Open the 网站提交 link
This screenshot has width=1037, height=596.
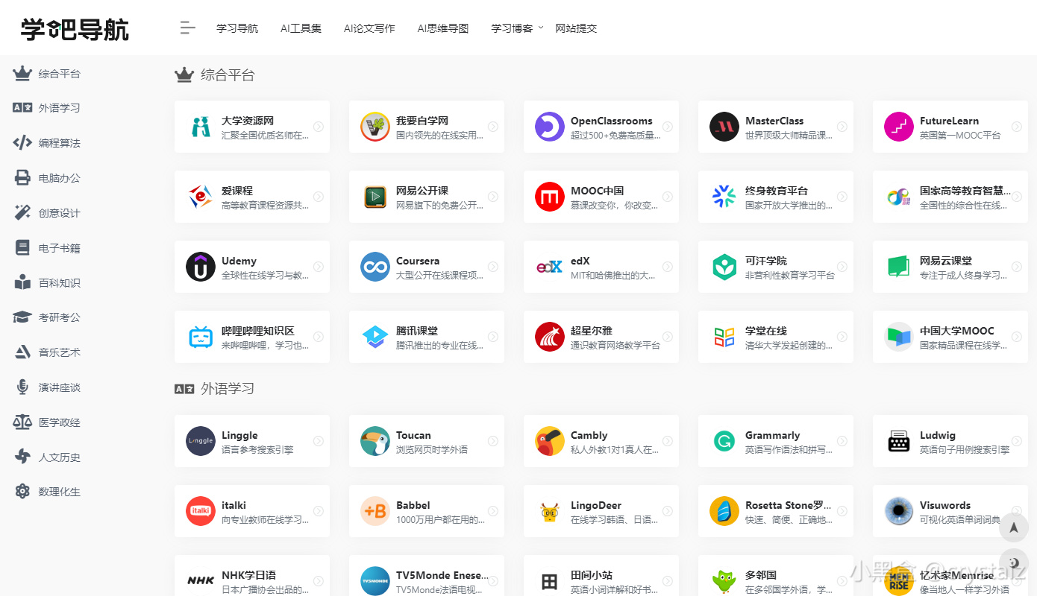point(576,28)
